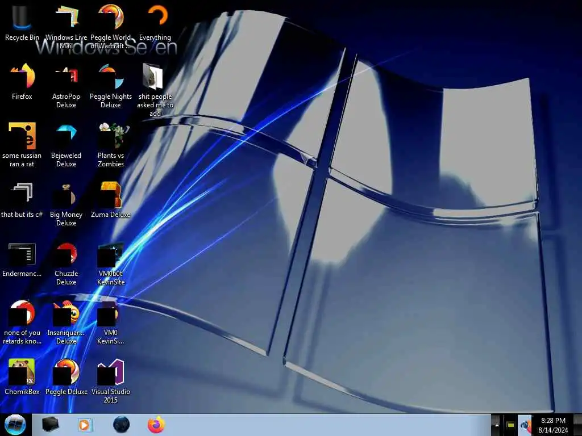Click the yellow-green system tray icon
This screenshot has height=436, width=582.
coord(510,425)
